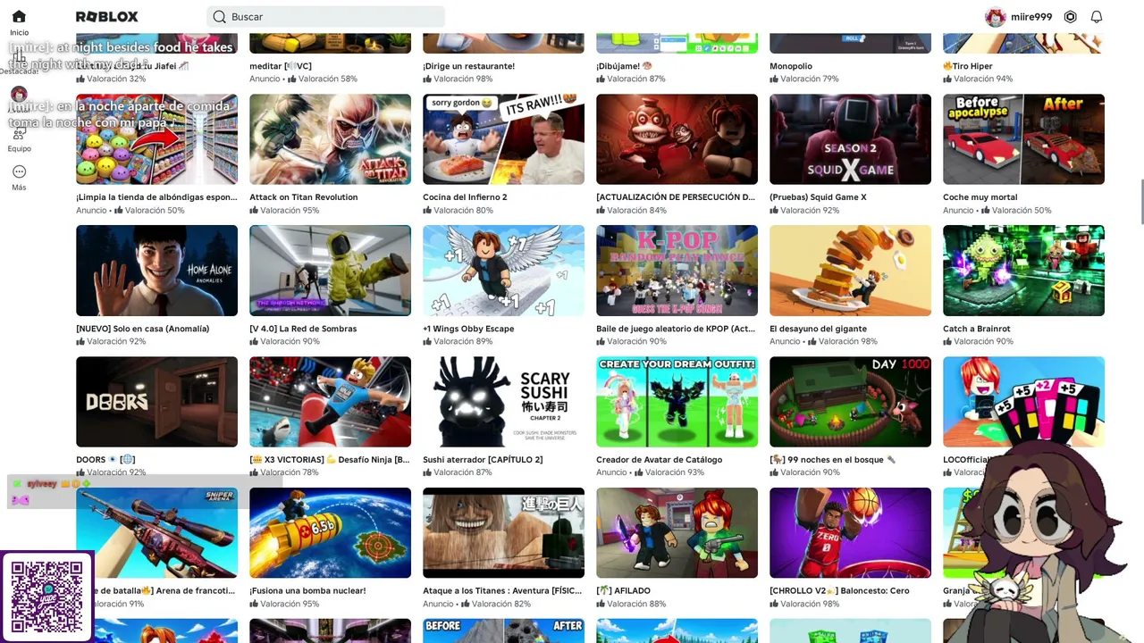
Task: Open the Attack on Titan Revolution thumbnail
Action: pyautogui.click(x=330, y=139)
